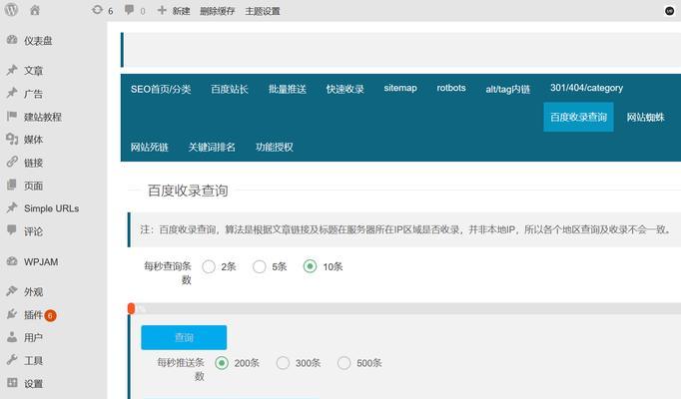Screen dimensions: 681x399
Task: Open 设置 menu label in sidebar
Action: tap(33, 384)
